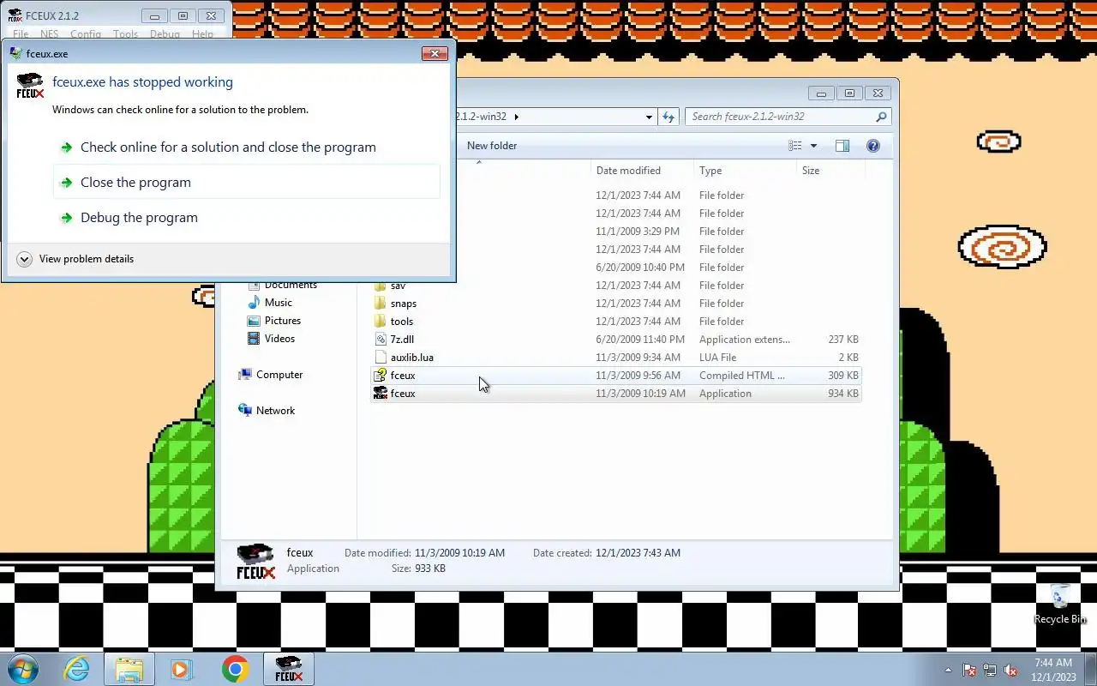Click the tools folder icon
1097x686 pixels.
[381, 322]
